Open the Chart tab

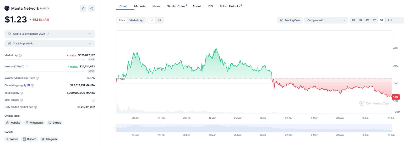(123, 6)
